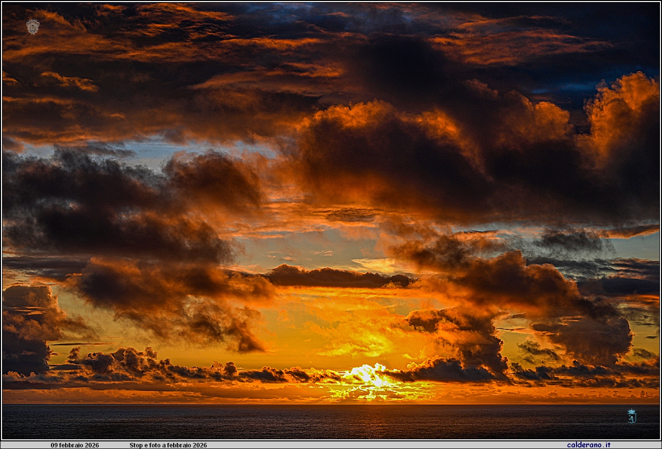Select the waves symbol inside the crest shield

coord(33,30)
